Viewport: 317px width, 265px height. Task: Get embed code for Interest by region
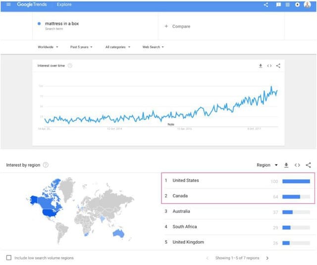[297, 165]
